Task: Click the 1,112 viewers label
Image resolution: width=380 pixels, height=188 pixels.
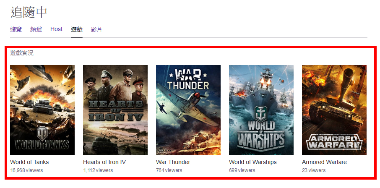Action: (98, 170)
